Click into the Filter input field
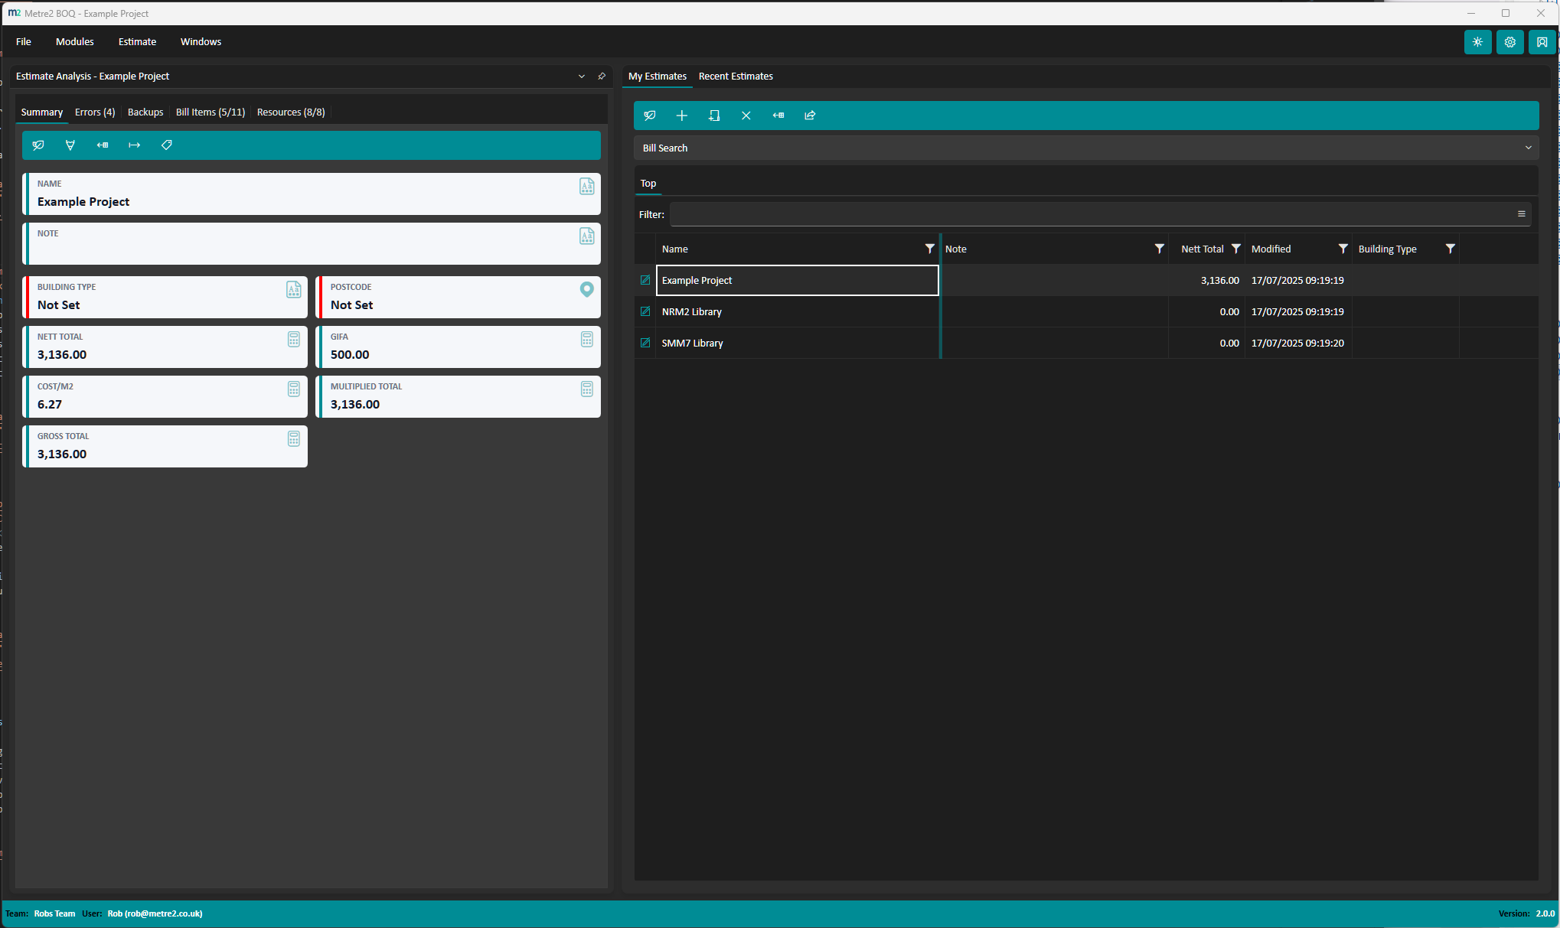 (1087, 214)
